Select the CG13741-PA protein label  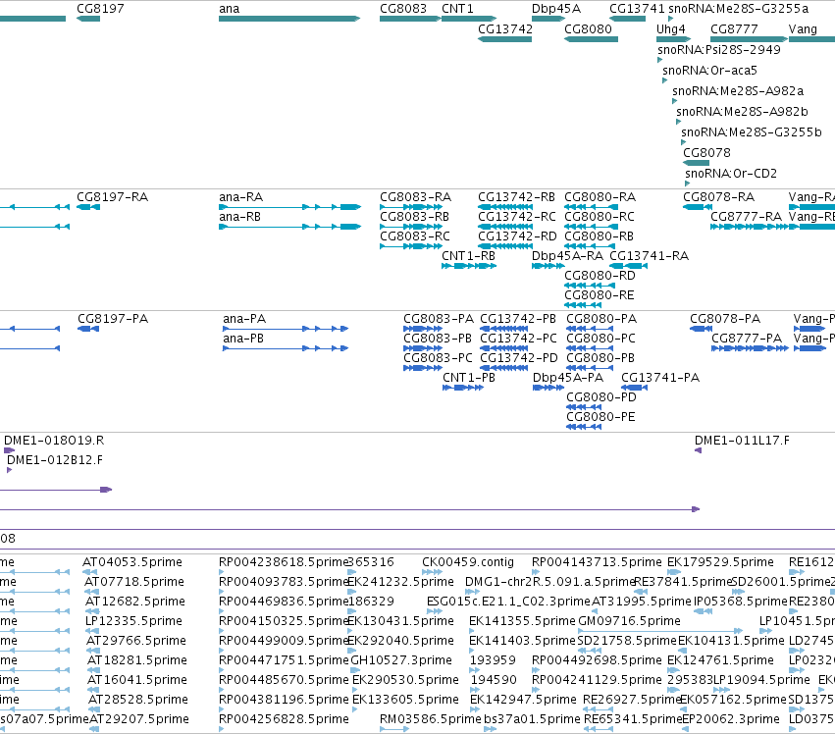point(660,377)
